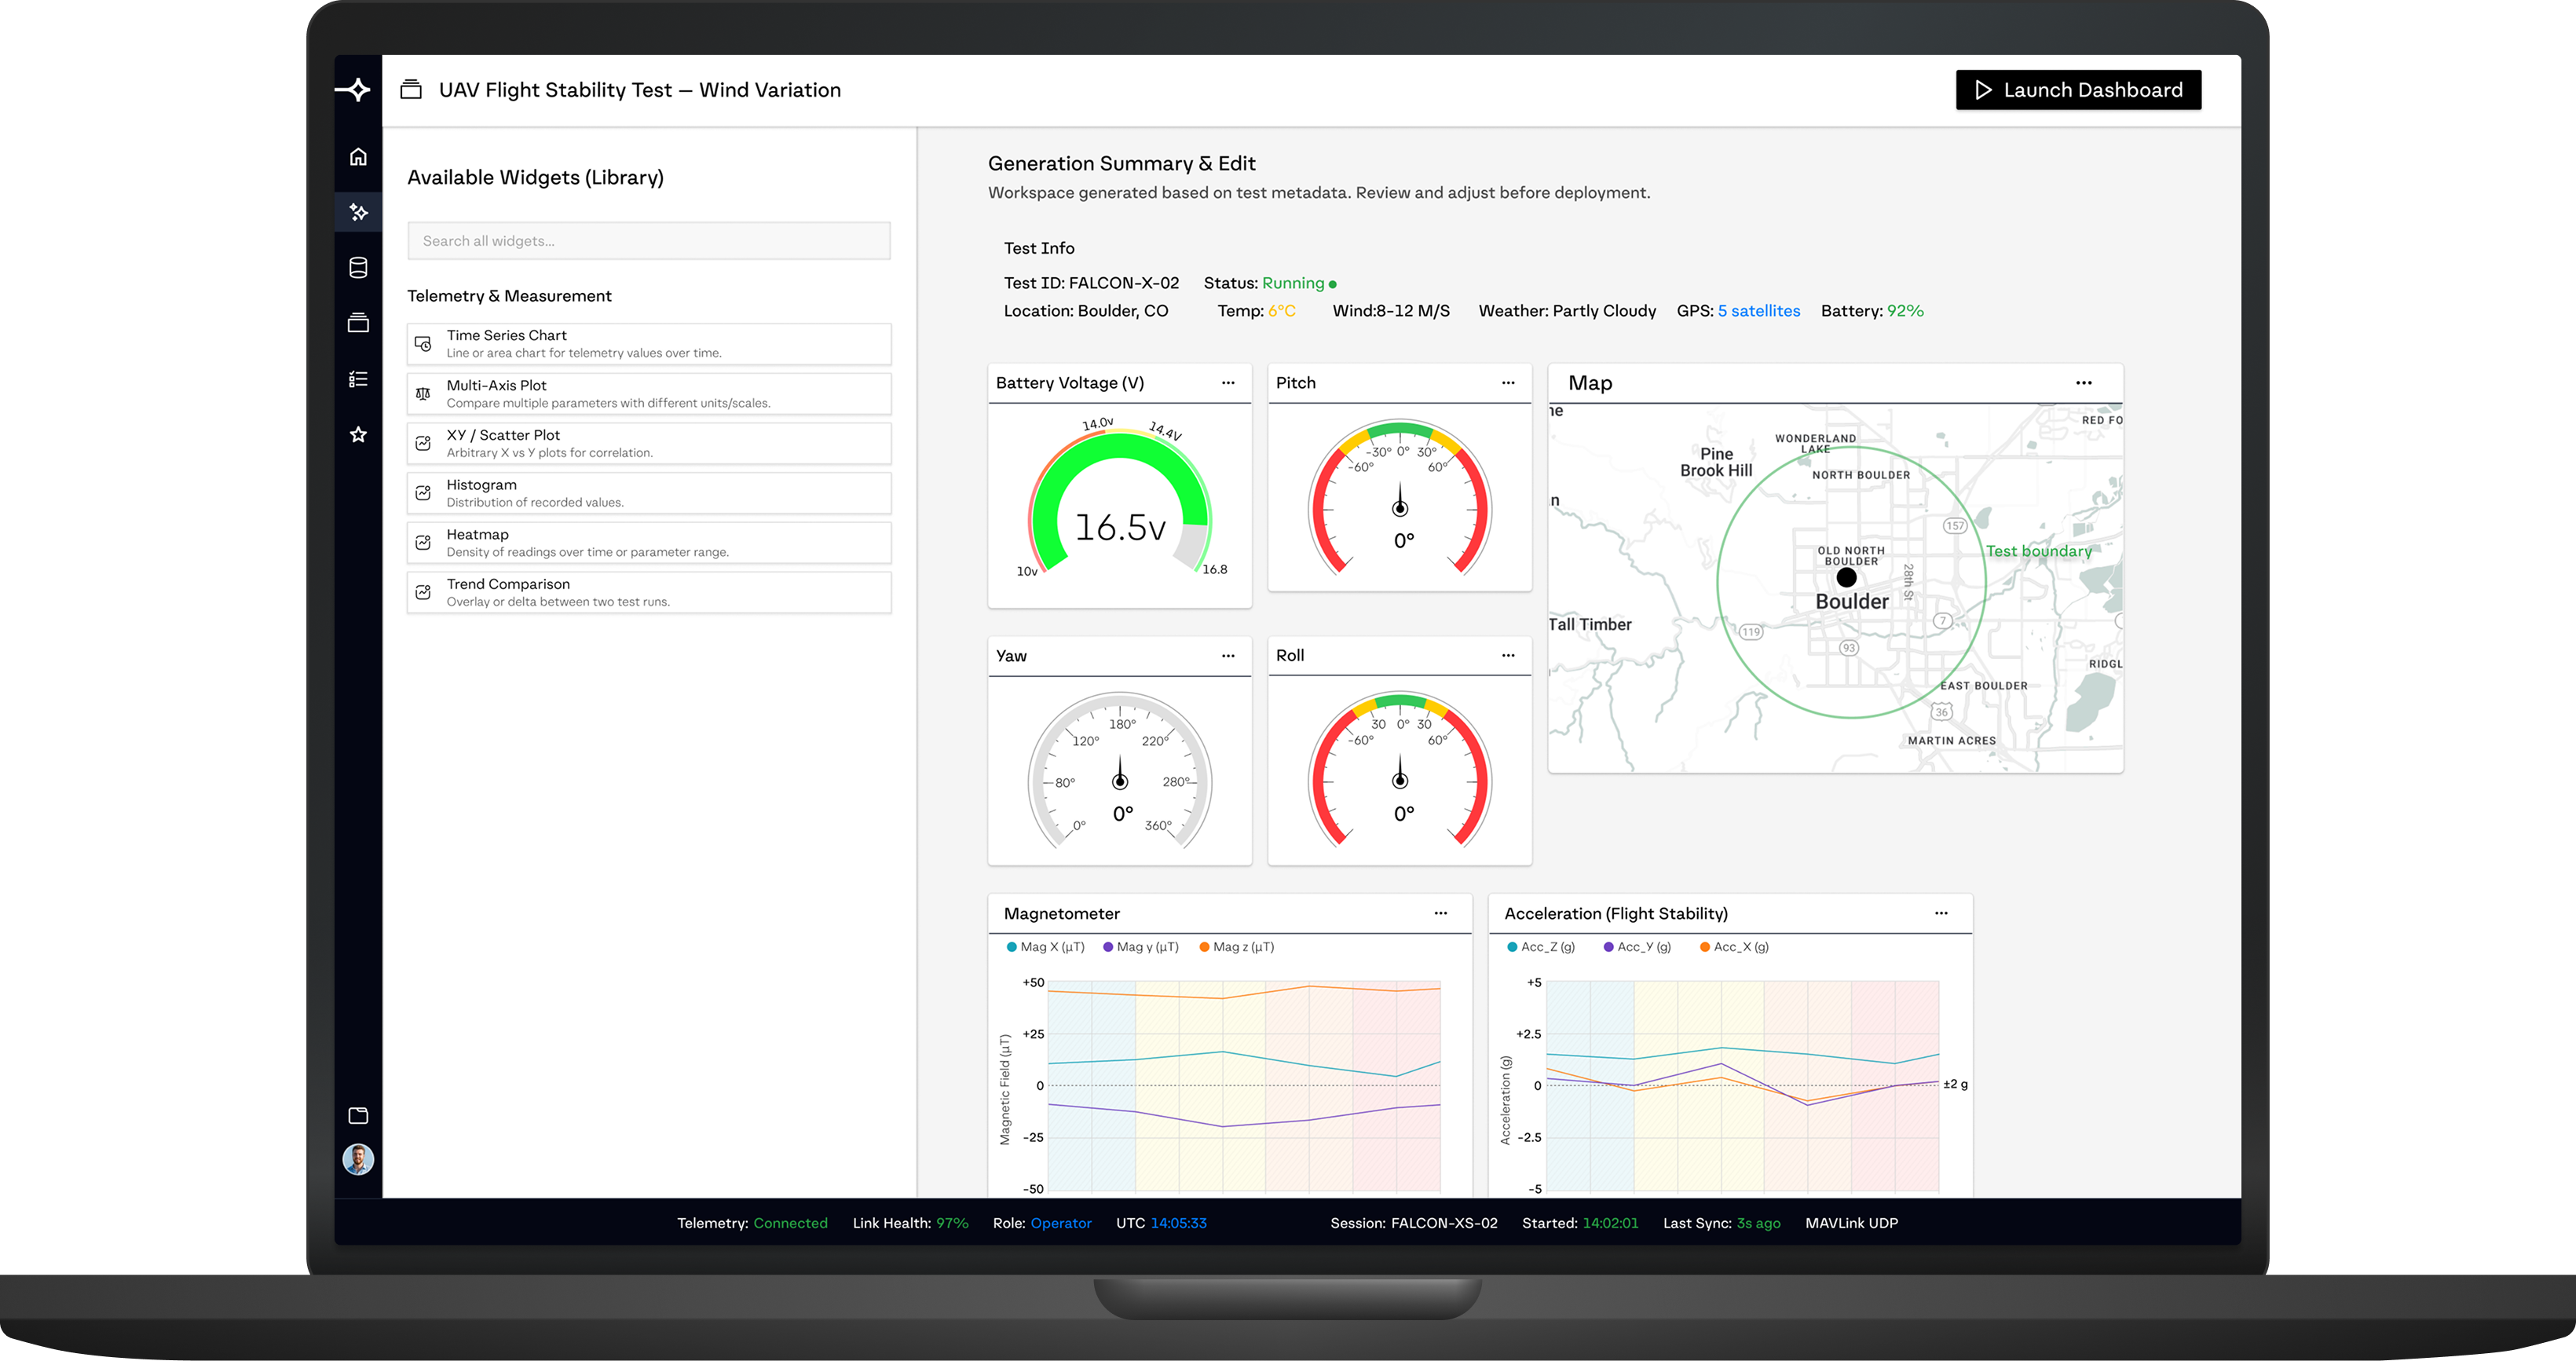
Task: Click the Battery Voltage gauge reading 16.5v
Action: coord(1120,527)
